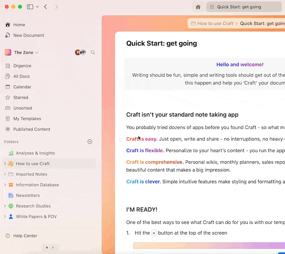Click heading Craft isn't your standard note taking app
This screenshot has height=254, width=285.
[x=182, y=115]
